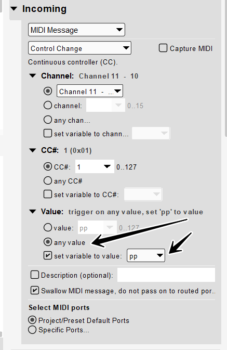The height and width of the screenshot is (350, 227).
Task: Select the 'value:' radio button
Action: 48,227
